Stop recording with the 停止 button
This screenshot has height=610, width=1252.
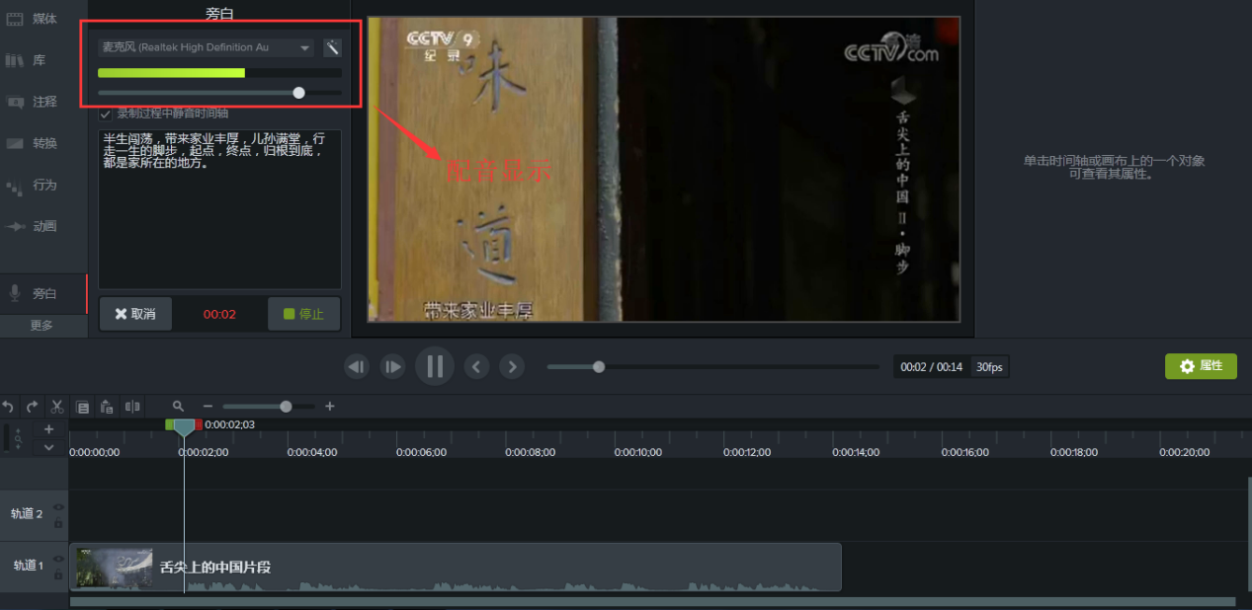[x=303, y=314]
